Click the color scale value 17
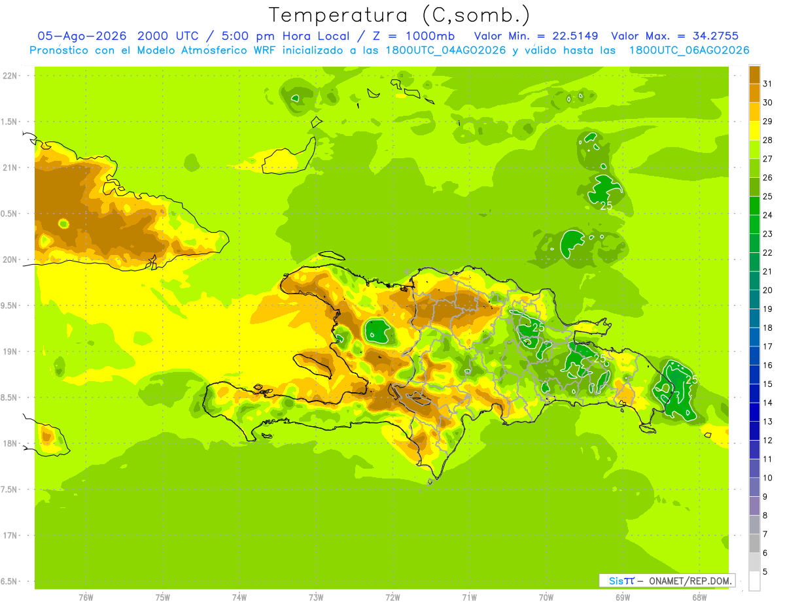This screenshot has width=785, height=606. click(x=768, y=346)
